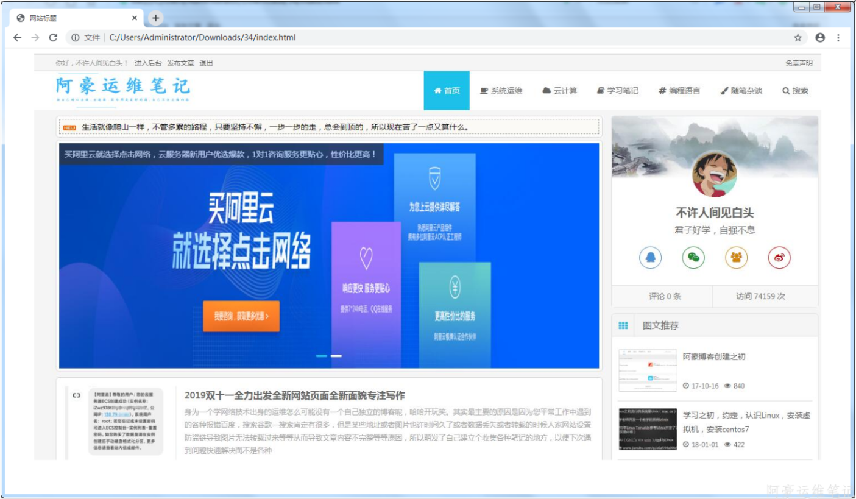Viewport: 856px width, 499px height.
Task: Click the 发布文章 link
Action: (x=180, y=63)
